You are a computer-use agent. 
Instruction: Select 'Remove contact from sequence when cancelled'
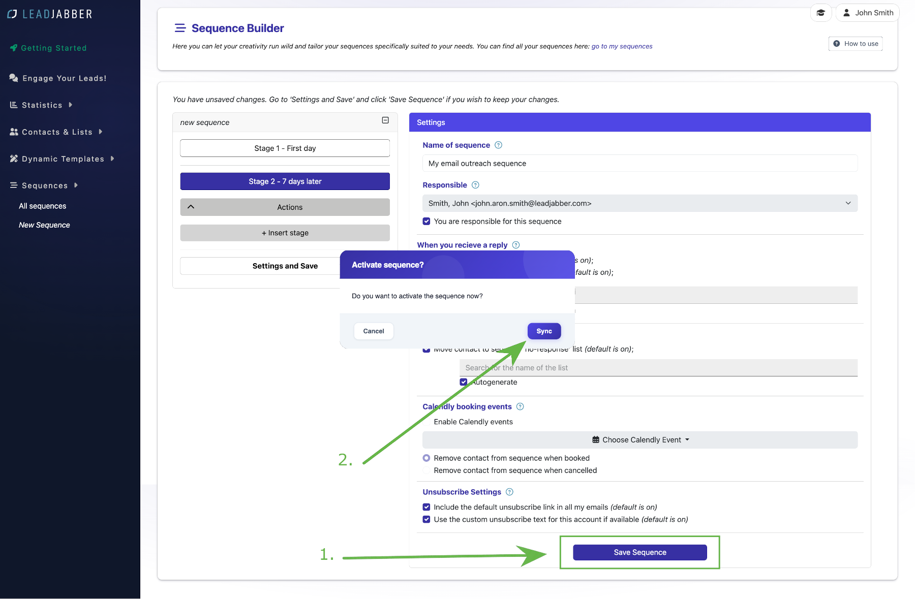[426, 470]
